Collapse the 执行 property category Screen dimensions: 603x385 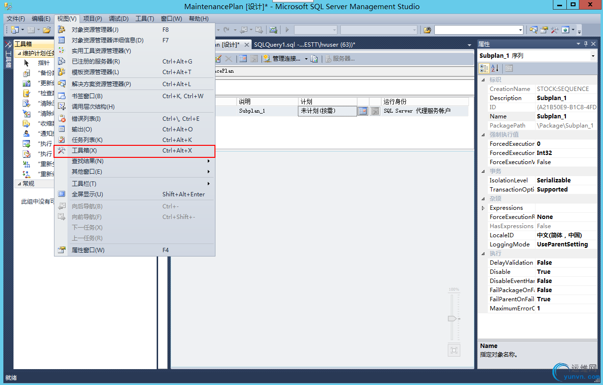click(483, 254)
